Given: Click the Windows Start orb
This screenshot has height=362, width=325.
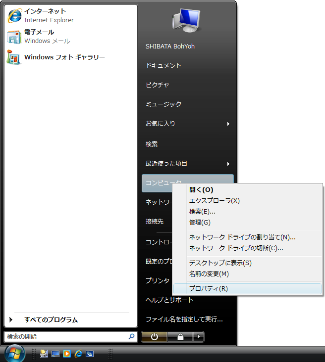Looking at the screenshot, I should (15, 354).
